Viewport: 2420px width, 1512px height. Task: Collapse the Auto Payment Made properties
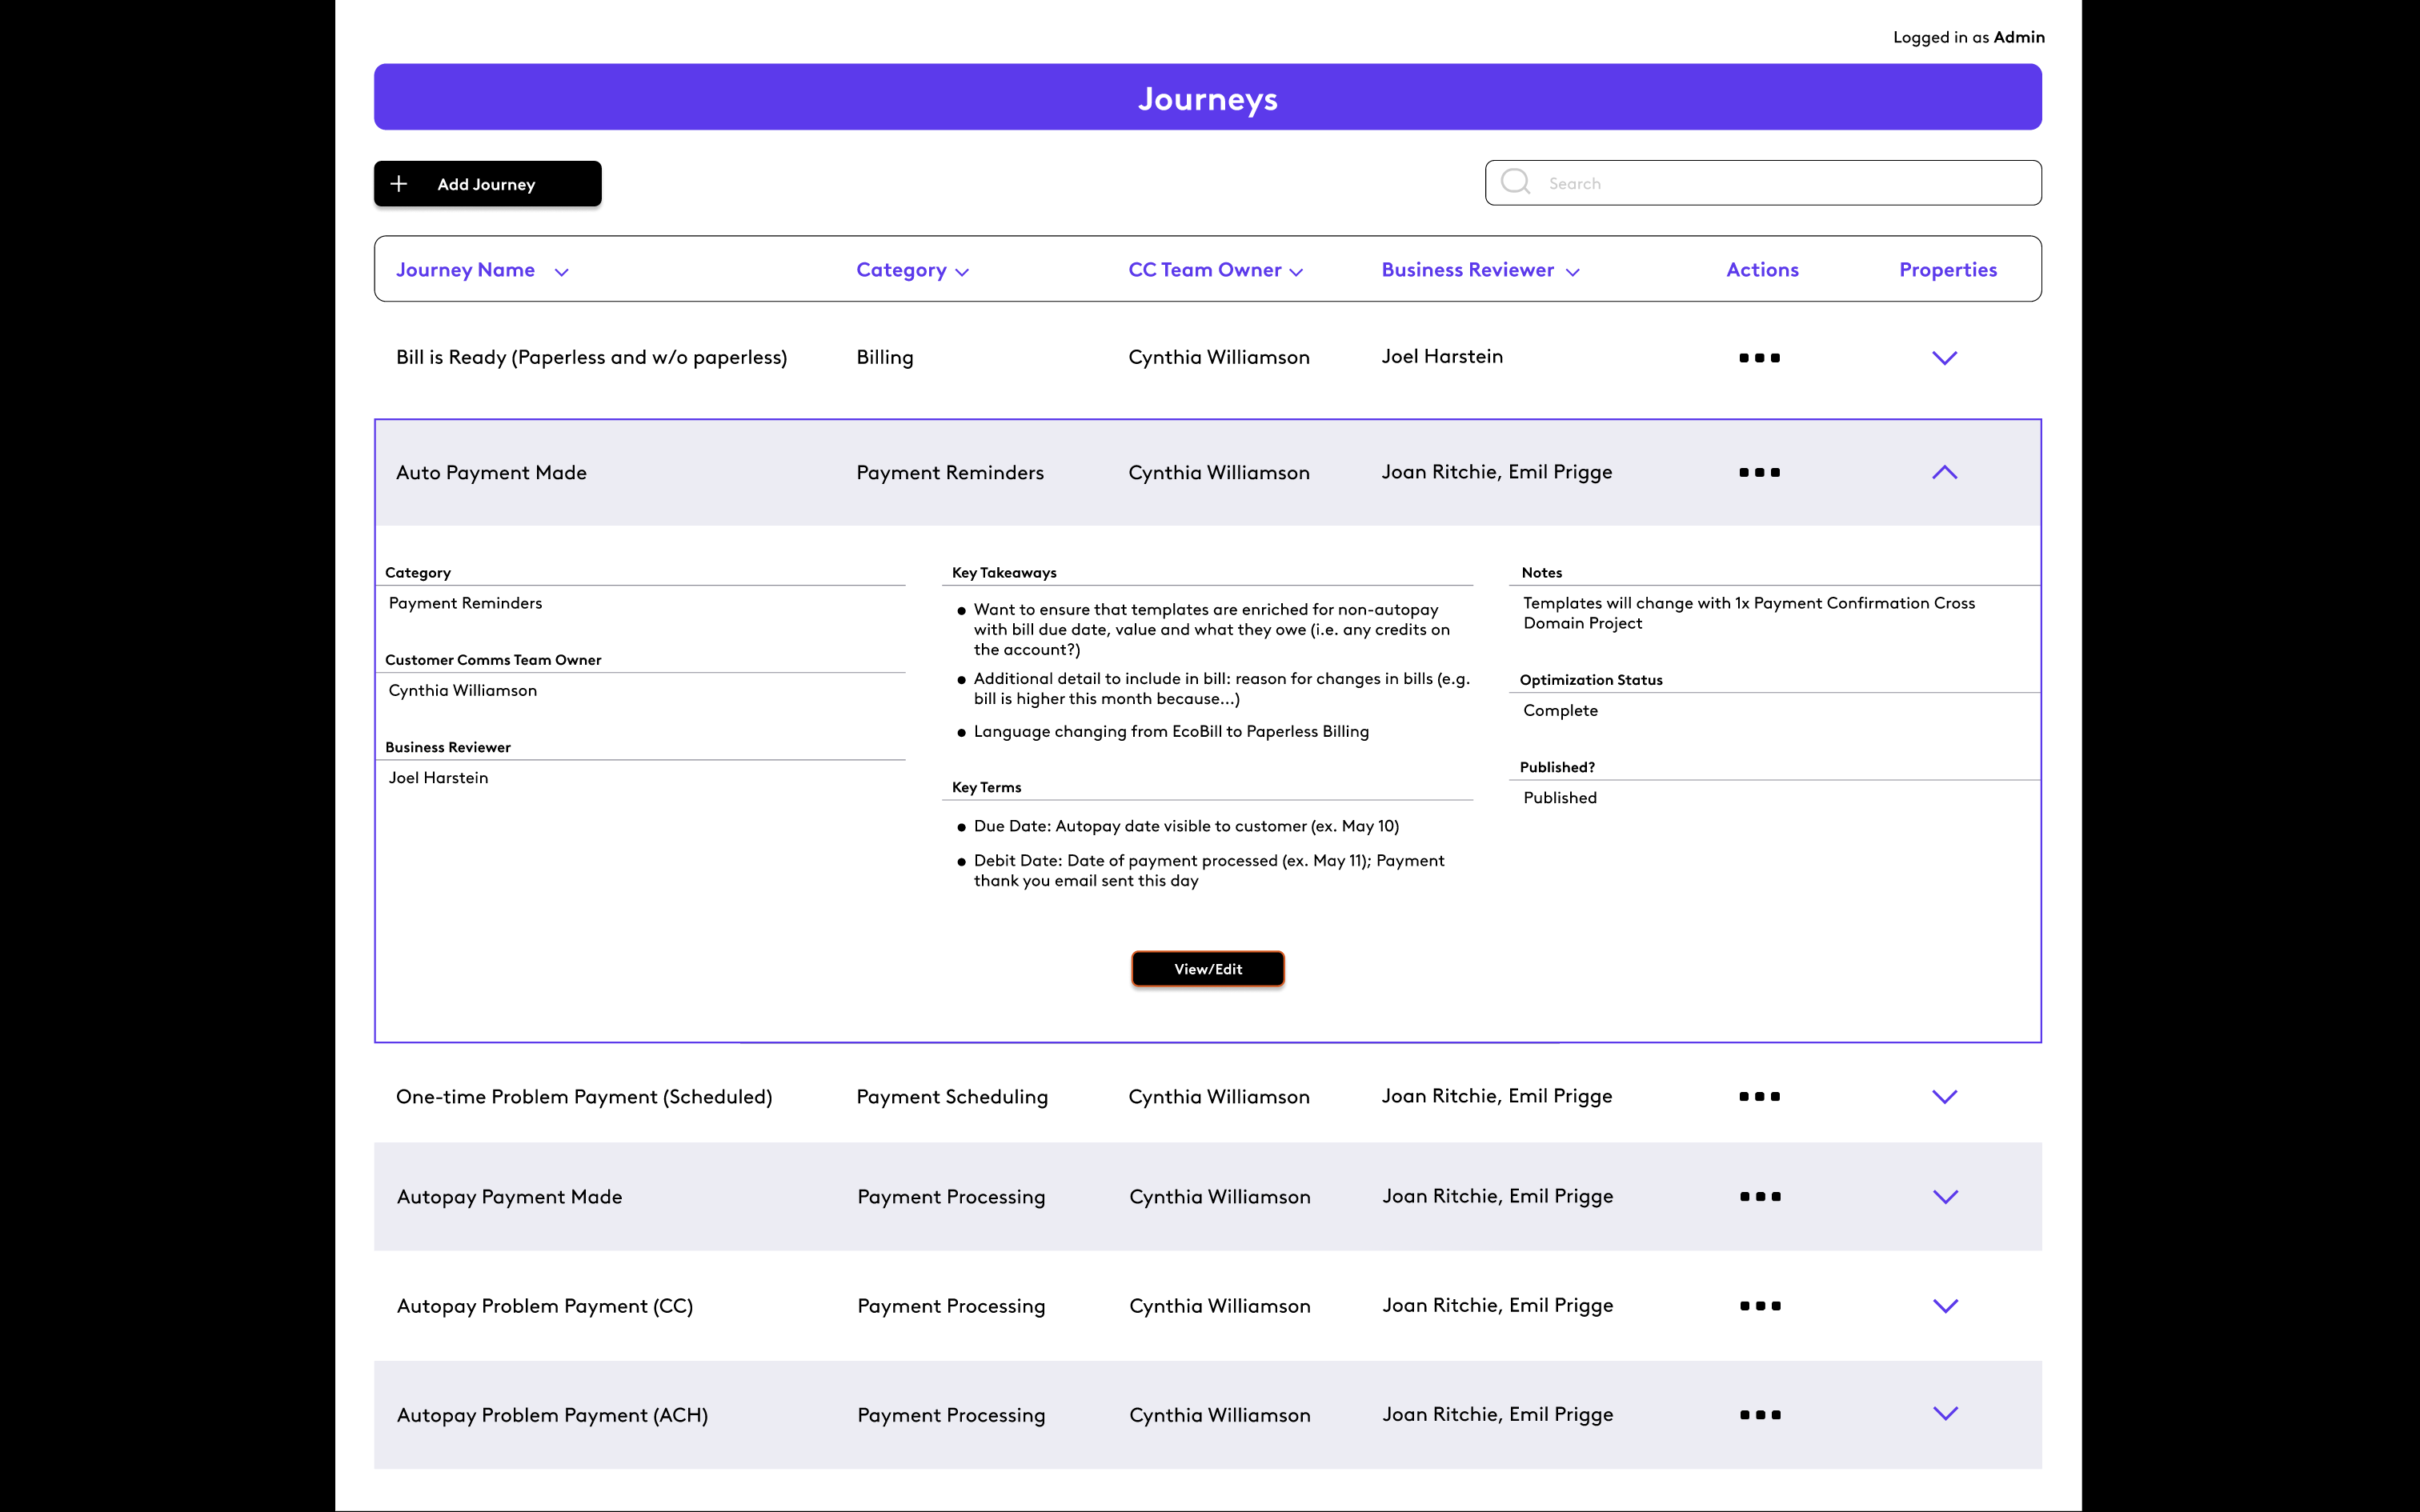[x=1944, y=473]
